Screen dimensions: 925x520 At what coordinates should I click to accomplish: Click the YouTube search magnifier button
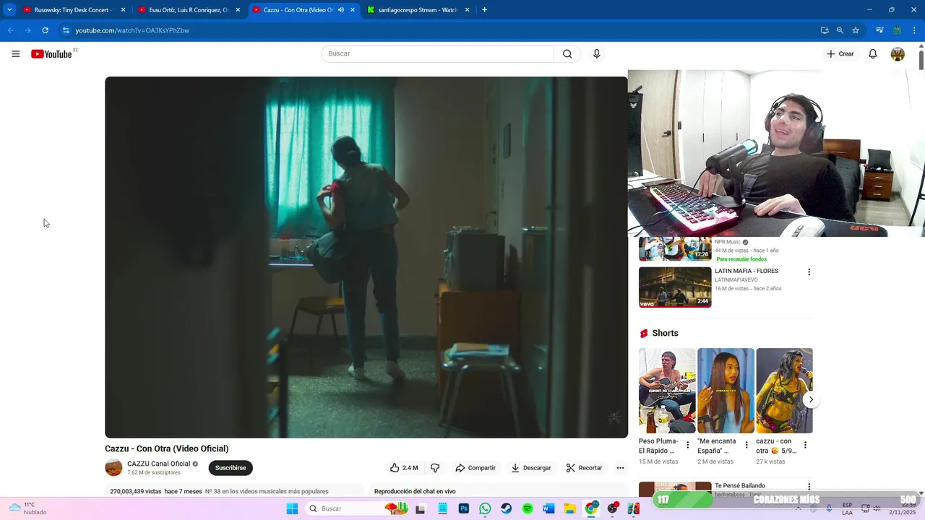[567, 54]
